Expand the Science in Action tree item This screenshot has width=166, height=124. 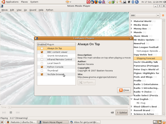tap(131, 114)
